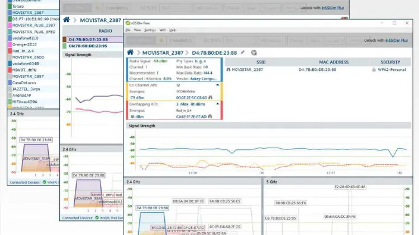
Task: Click the home icon in the front window breadcrumb
Action: click(130, 52)
